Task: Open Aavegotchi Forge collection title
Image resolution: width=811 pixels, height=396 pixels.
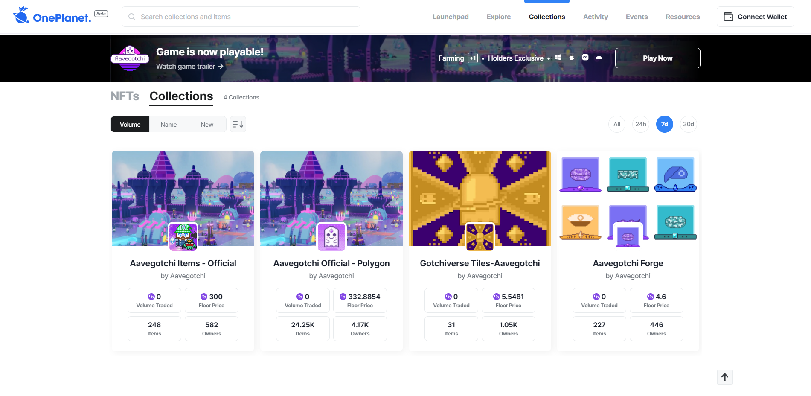Action: [x=628, y=263]
